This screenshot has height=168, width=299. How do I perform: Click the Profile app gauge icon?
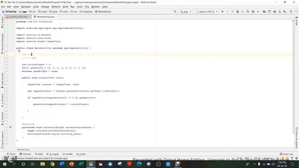coord(248,12)
